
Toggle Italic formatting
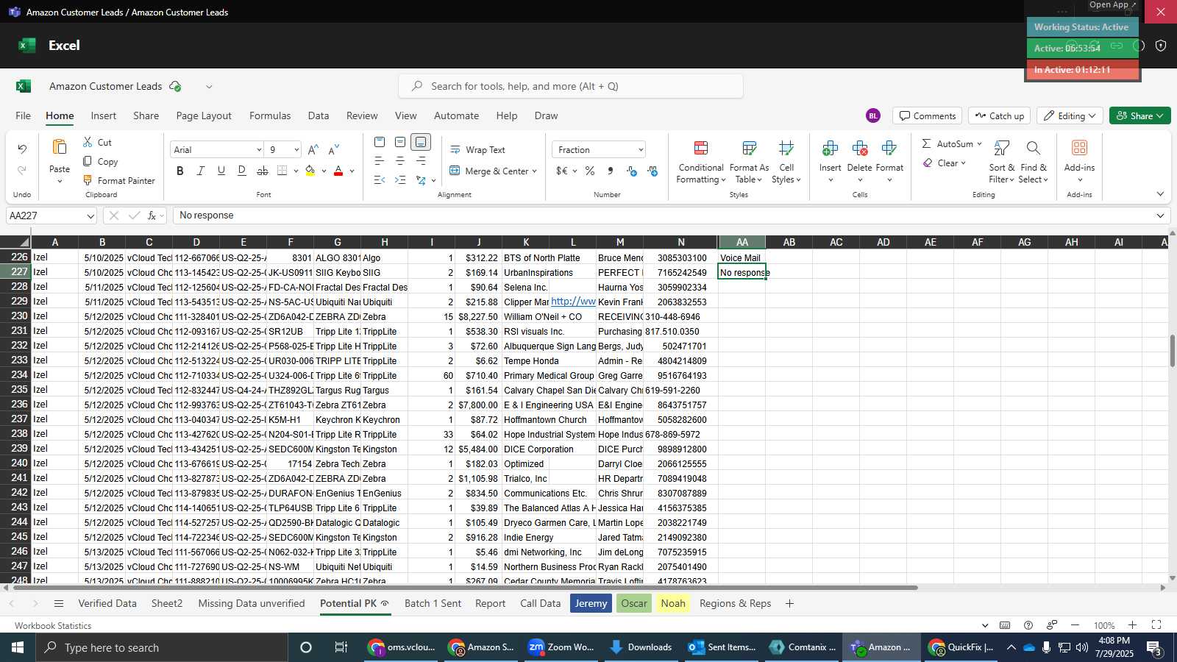click(200, 171)
